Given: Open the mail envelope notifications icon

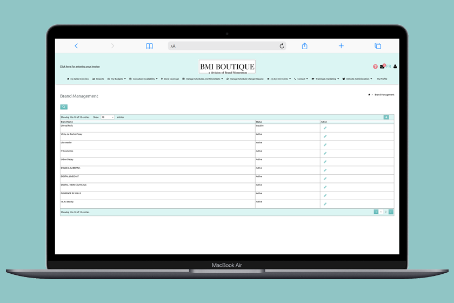Looking at the screenshot, I should (382, 67).
